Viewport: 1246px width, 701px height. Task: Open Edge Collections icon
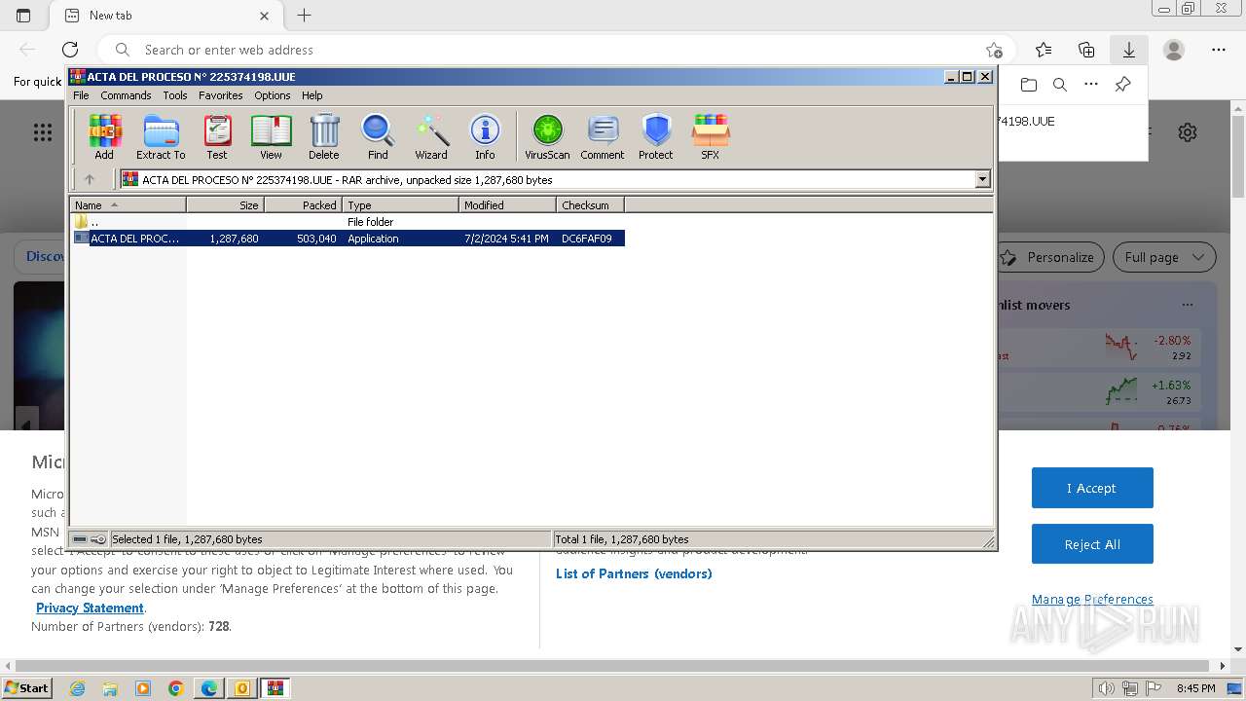click(1086, 50)
